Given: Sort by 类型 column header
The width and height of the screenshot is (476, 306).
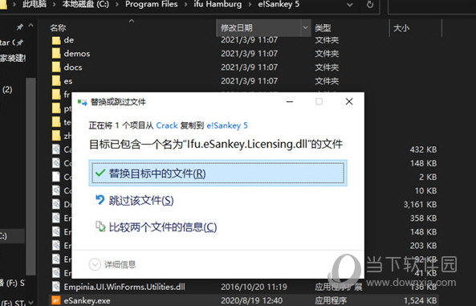Looking at the screenshot, I should (x=323, y=28).
